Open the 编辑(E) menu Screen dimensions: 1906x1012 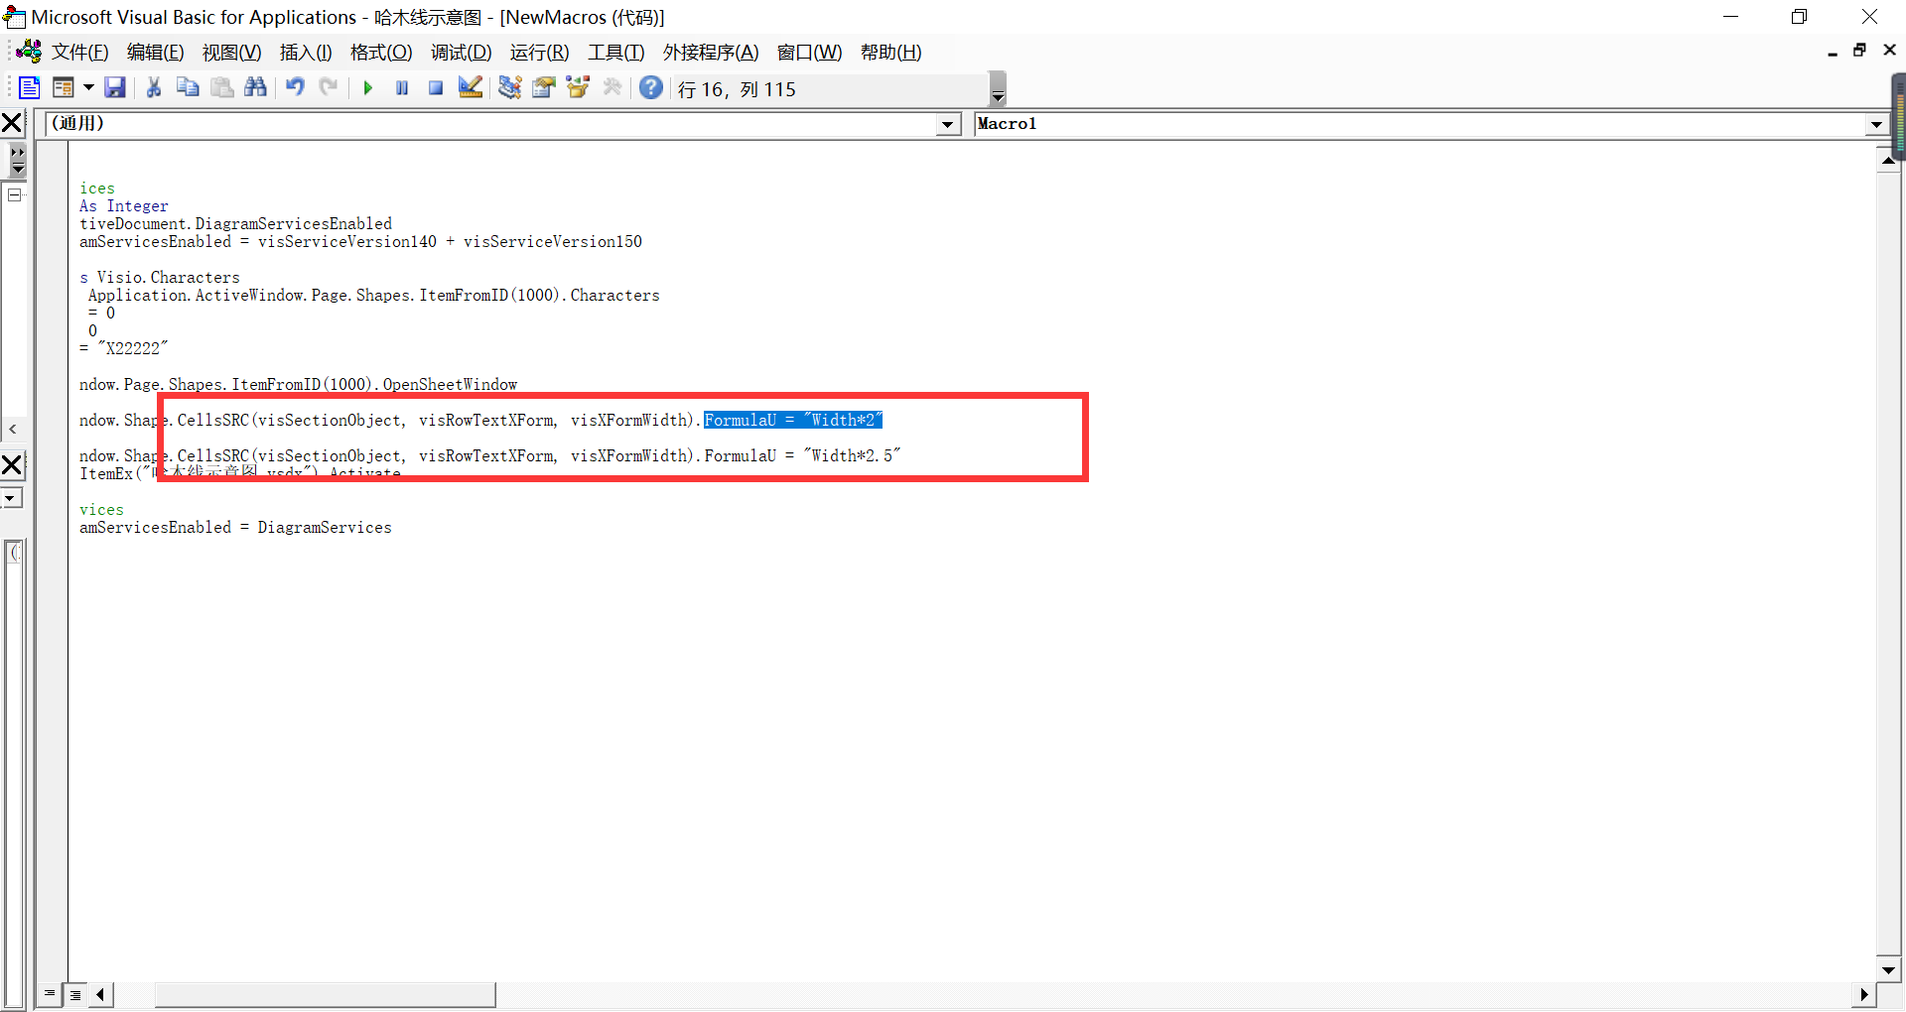[x=156, y=53]
